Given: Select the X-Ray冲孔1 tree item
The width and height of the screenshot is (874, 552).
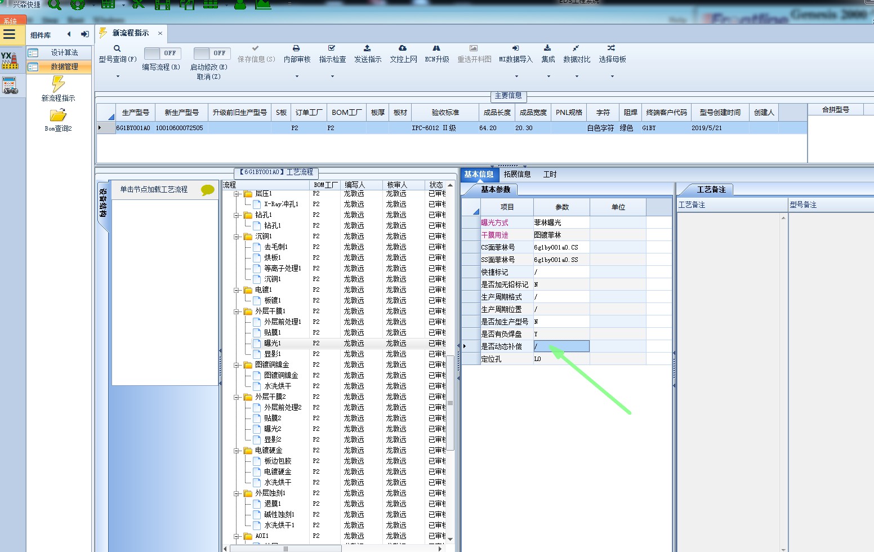Looking at the screenshot, I should tap(282, 204).
